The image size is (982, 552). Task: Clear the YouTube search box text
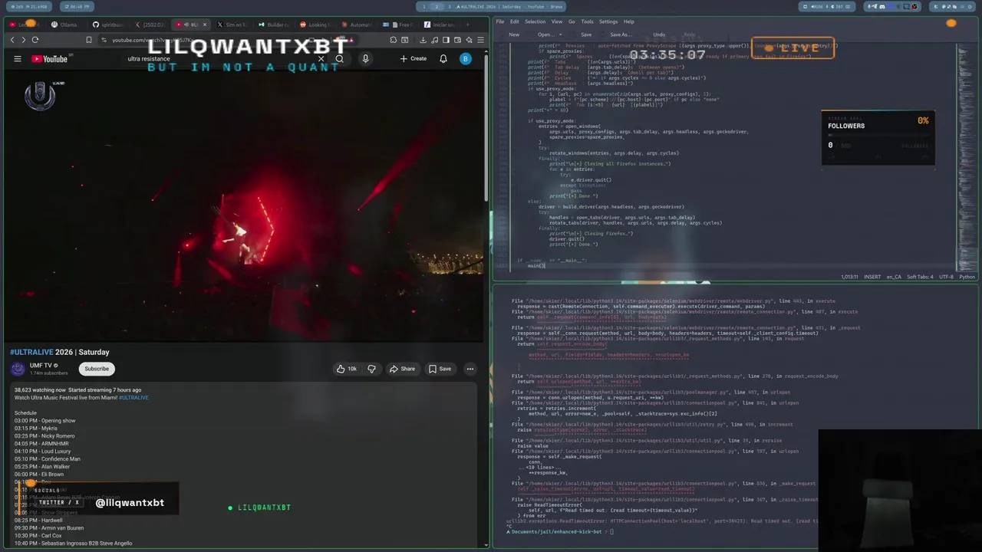321,59
